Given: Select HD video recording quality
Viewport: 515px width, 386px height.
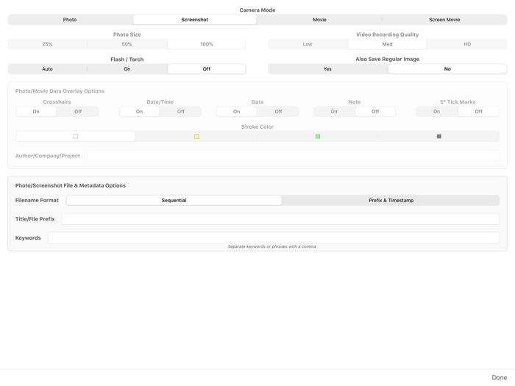Looking at the screenshot, I should tap(467, 44).
